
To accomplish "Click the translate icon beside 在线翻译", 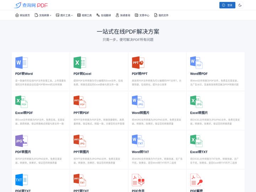I will point(98,15).
